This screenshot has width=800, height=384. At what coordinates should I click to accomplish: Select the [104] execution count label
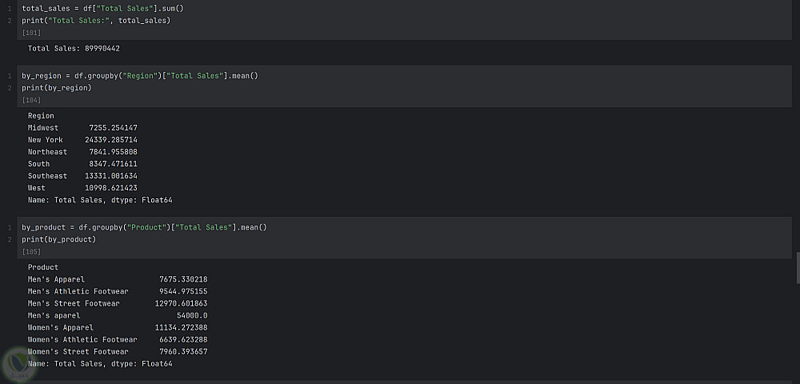32,101
